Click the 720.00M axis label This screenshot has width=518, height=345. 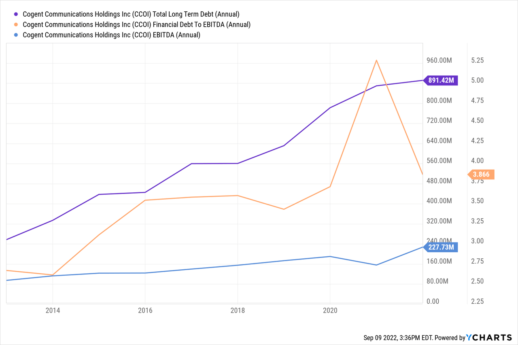(x=439, y=121)
